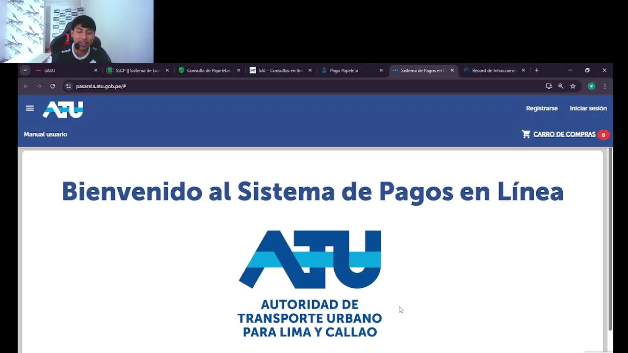Open CARRO DE COMPRAS link

tap(564, 134)
